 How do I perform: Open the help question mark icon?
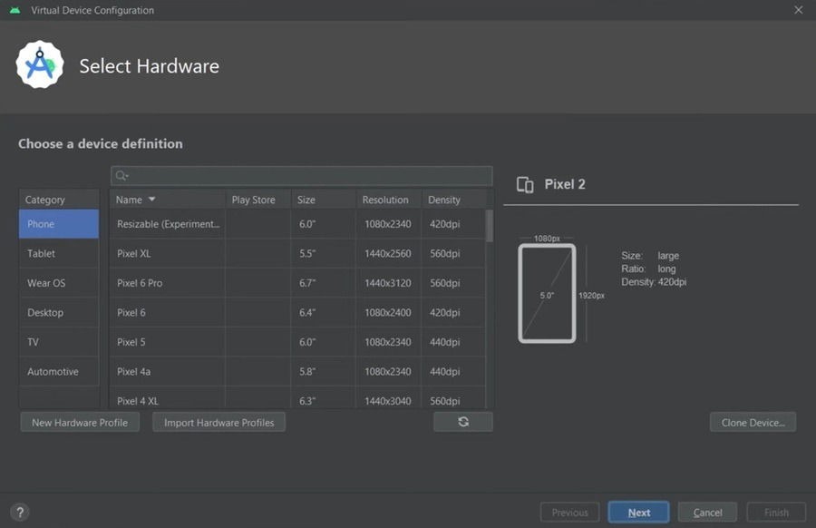[x=20, y=512]
